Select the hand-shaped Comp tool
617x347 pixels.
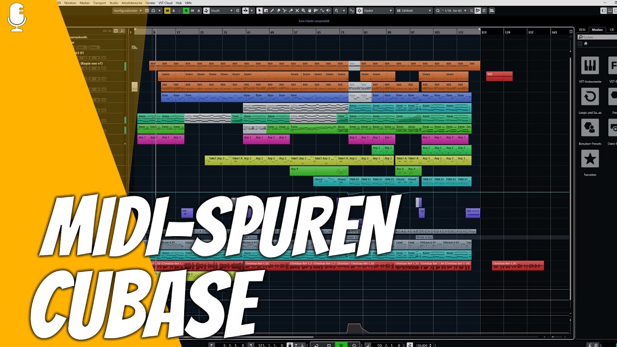coord(309,11)
